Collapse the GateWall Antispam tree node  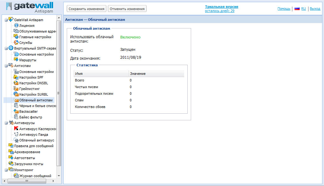point(6,20)
